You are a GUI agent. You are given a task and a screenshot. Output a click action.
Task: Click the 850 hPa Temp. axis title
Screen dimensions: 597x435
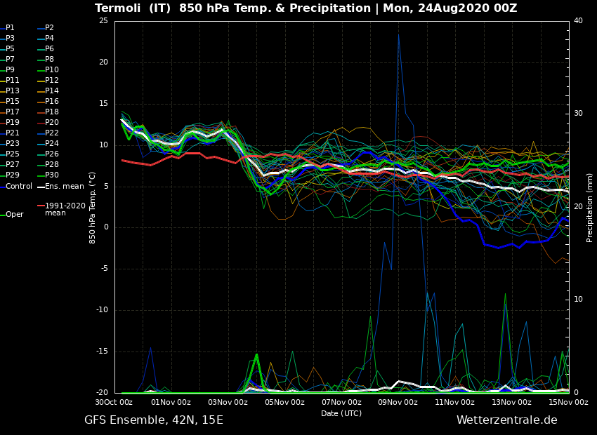point(93,208)
